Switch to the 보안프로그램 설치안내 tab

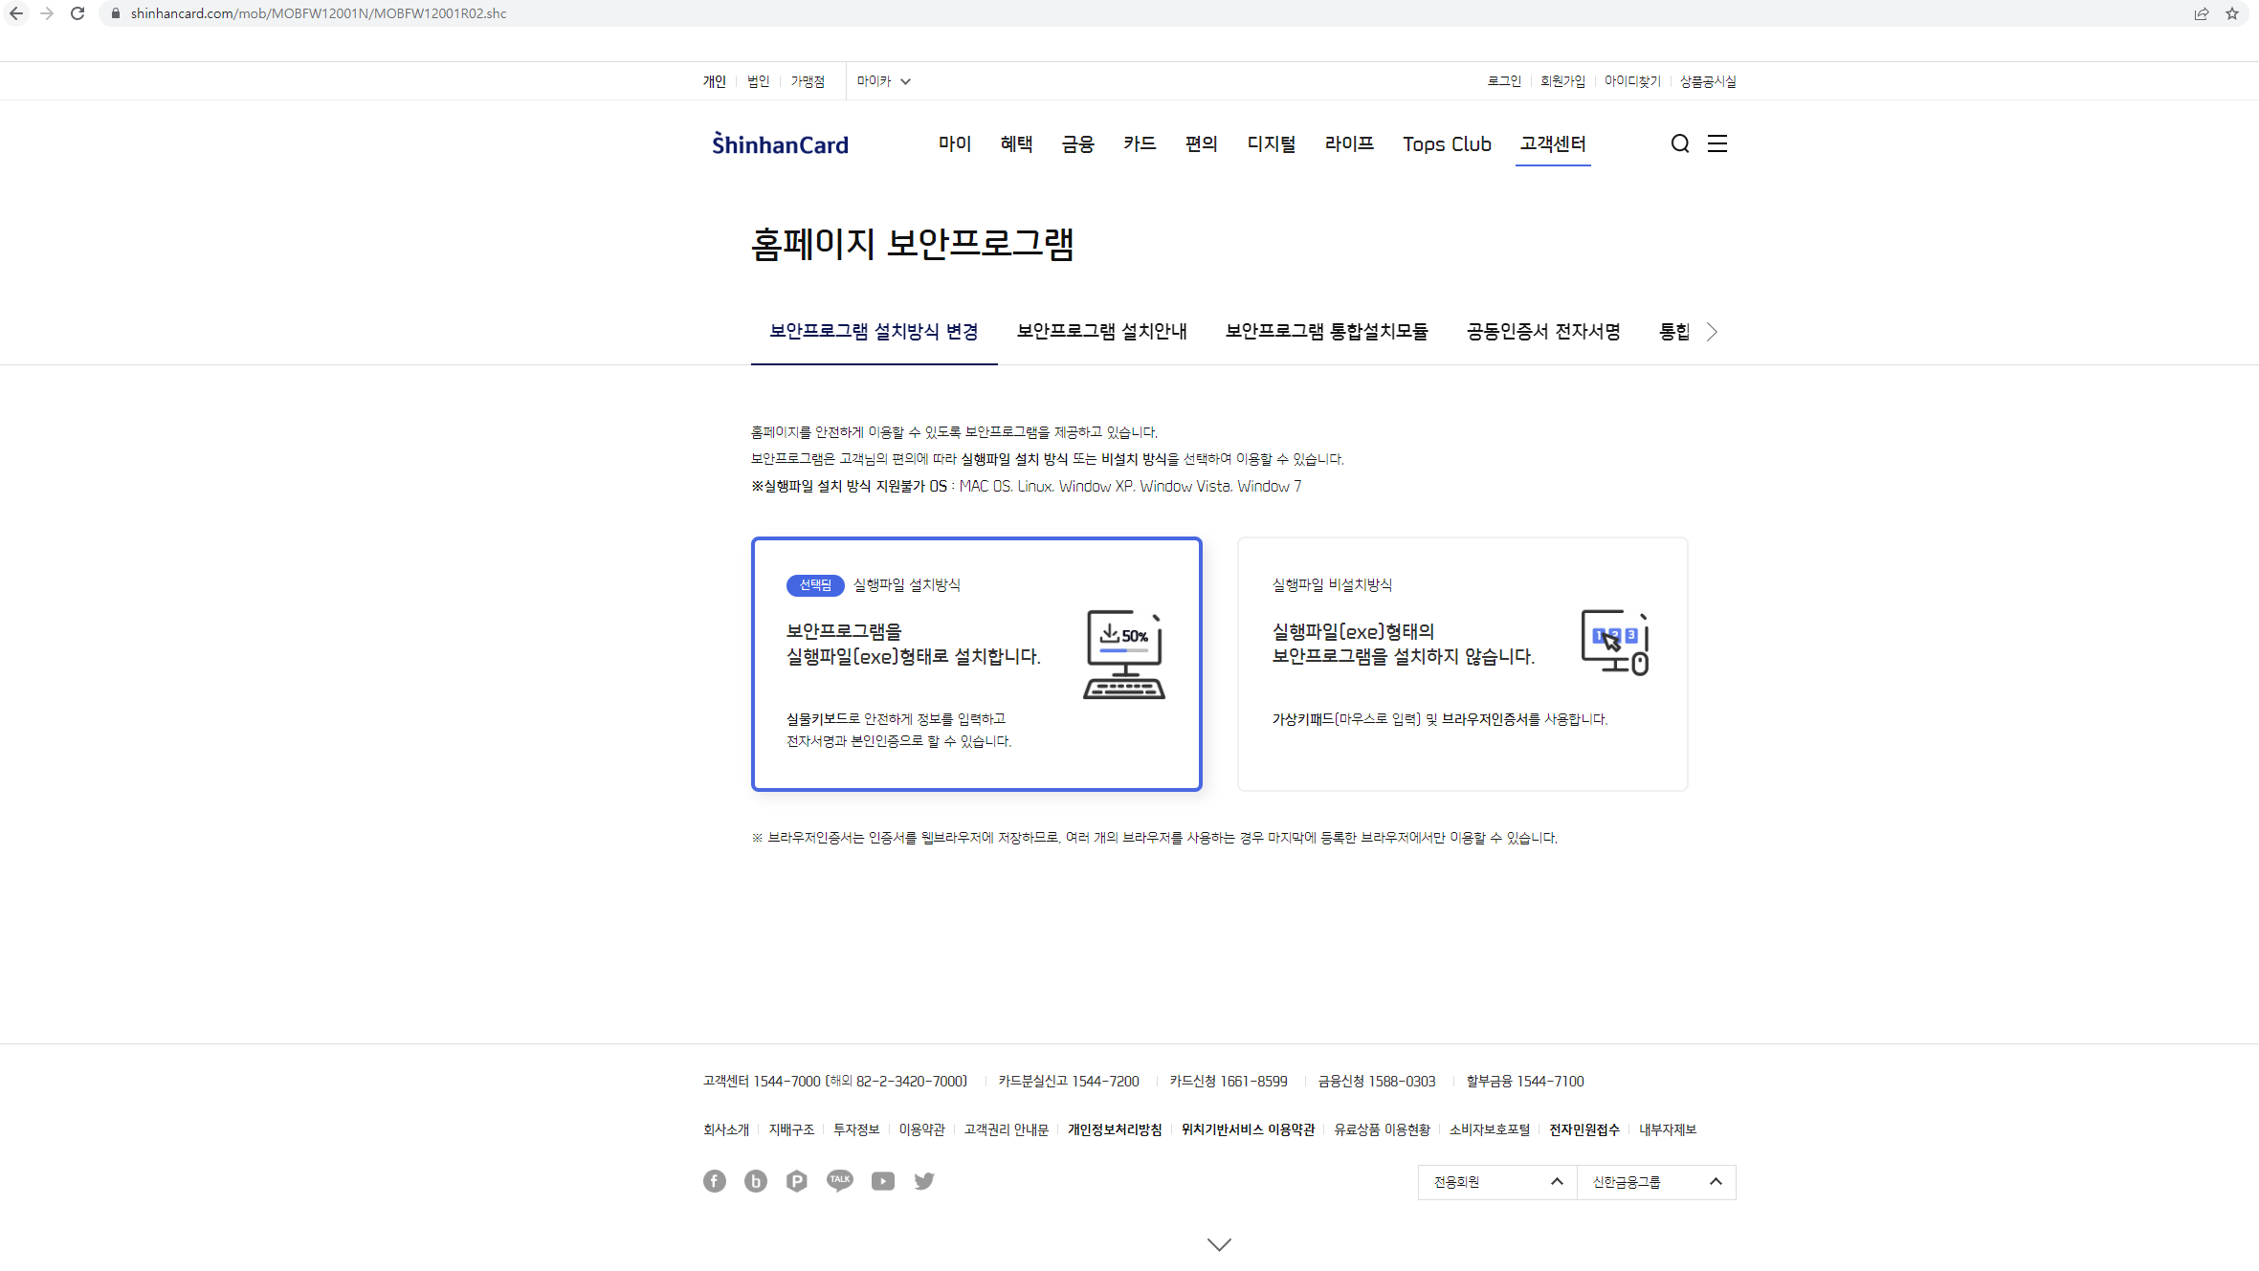[x=1101, y=332]
